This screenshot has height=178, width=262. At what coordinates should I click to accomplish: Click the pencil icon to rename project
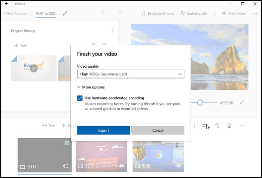point(65,14)
